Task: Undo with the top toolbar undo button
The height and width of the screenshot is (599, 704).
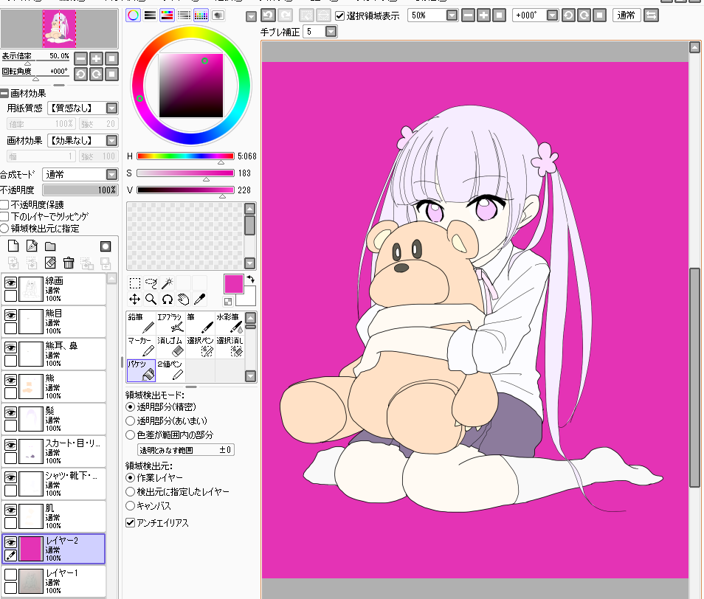Action: pos(268,15)
